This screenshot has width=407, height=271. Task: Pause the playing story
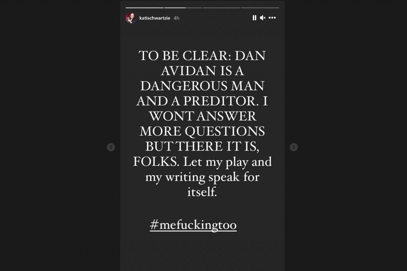click(254, 17)
